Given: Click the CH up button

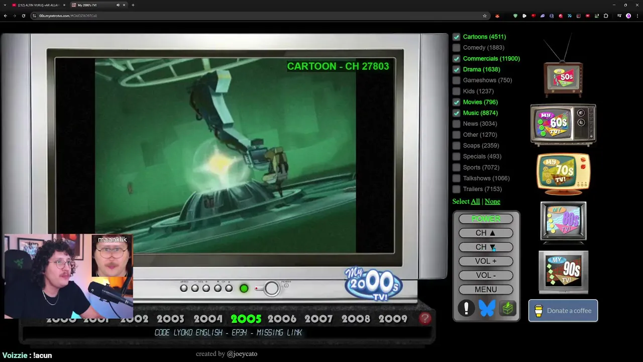Looking at the screenshot, I should pyautogui.click(x=486, y=233).
